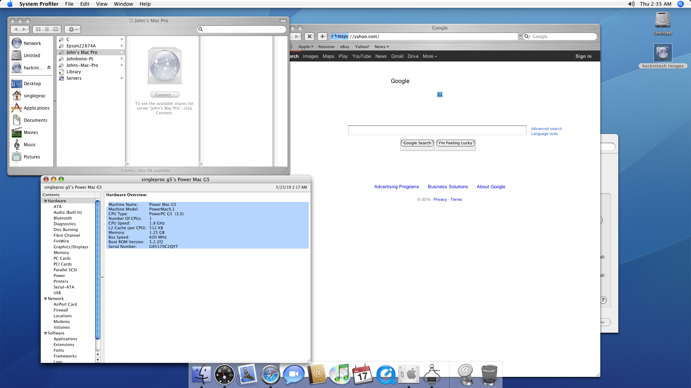This screenshot has height=388, width=691.
Task: Launch Safari compass icon in dock
Action: click(x=270, y=374)
